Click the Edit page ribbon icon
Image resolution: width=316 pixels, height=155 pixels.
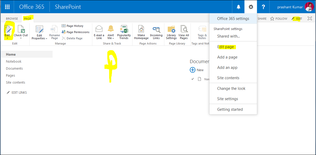[8, 29]
